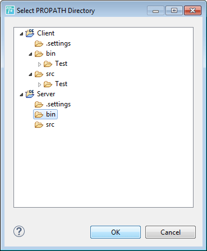Image resolution: width=207 pixels, height=251 pixels.
Task: Maximize the Select PROPATH Directory dialog
Action: tap(174, 10)
